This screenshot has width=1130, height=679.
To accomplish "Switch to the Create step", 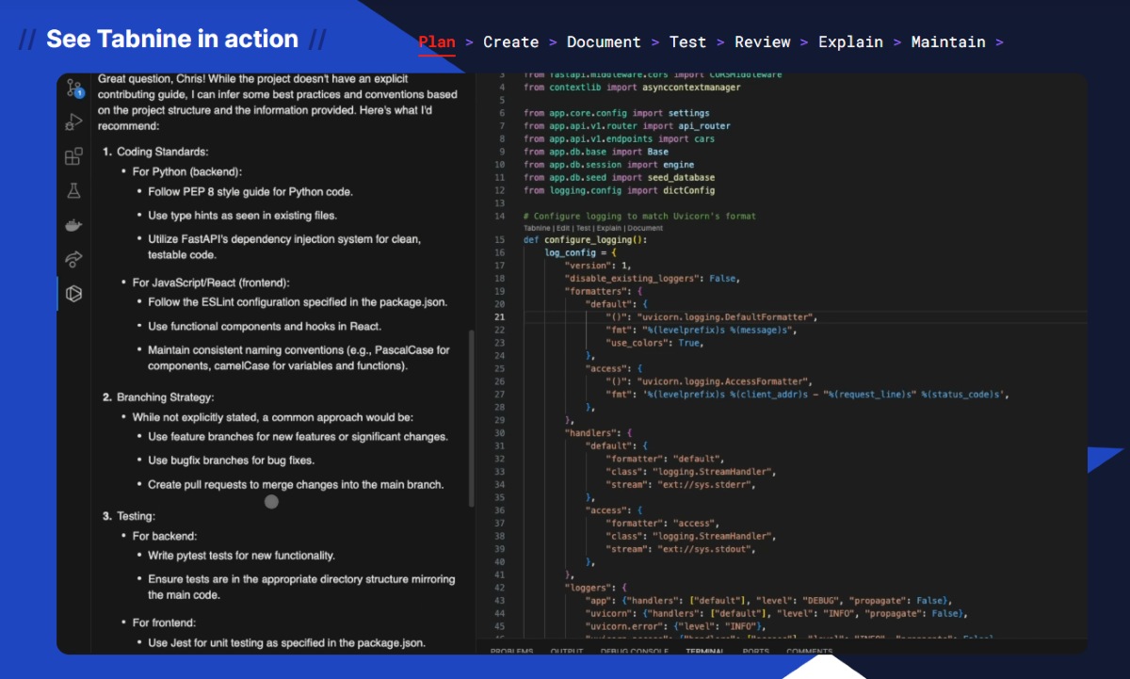I will click(511, 41).
